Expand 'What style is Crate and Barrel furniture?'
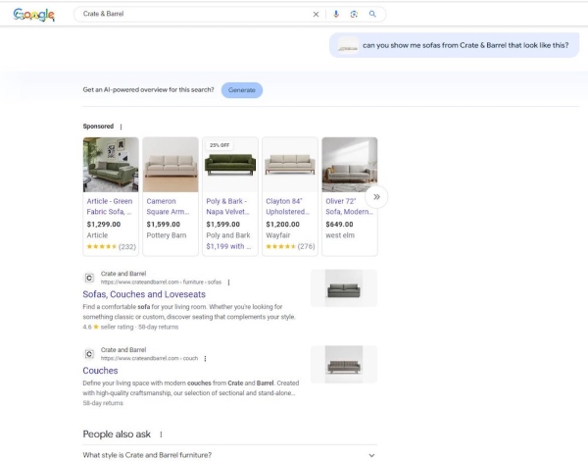 click(x=371, y=454)
